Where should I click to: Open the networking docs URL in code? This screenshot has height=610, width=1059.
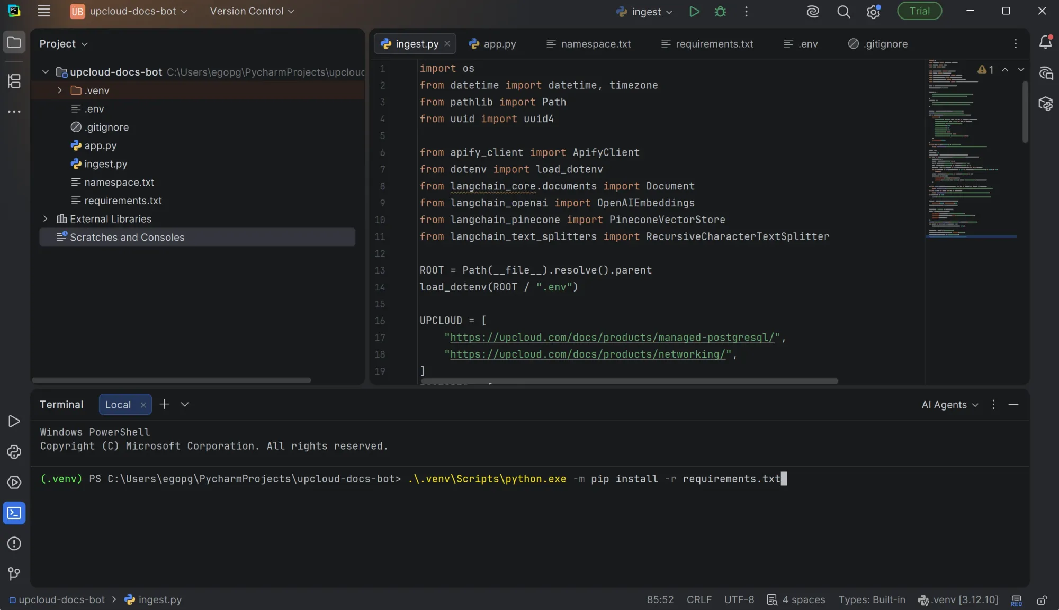pos(588,354)
